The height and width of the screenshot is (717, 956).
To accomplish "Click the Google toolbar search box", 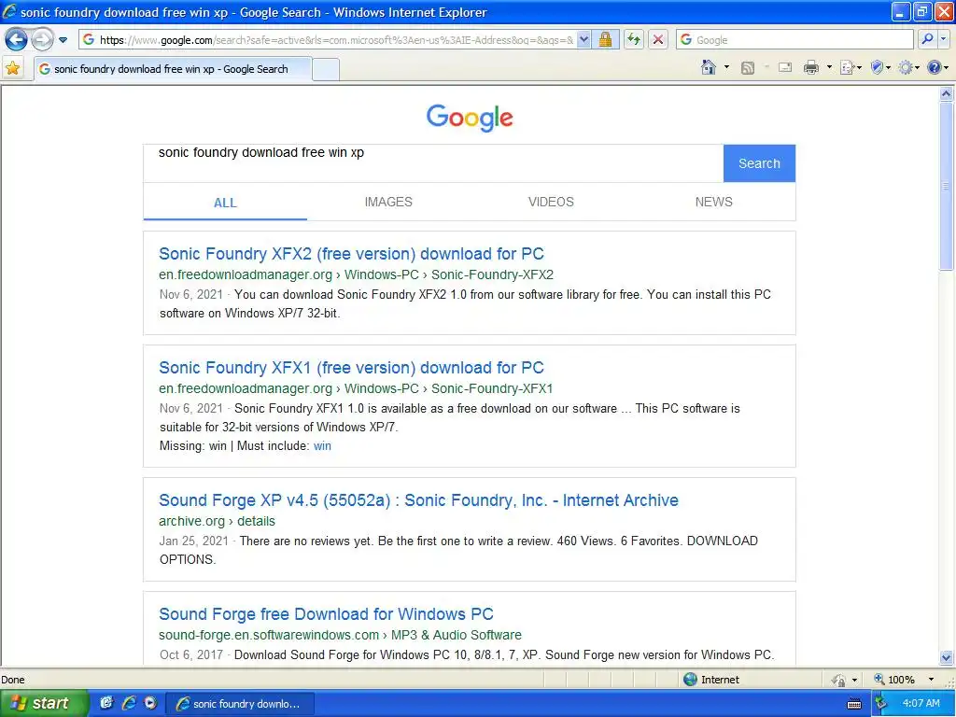I will pos(795,40).
